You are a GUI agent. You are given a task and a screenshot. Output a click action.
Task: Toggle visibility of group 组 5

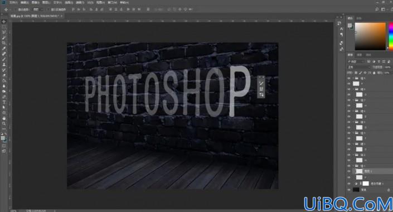pos(349,122)
